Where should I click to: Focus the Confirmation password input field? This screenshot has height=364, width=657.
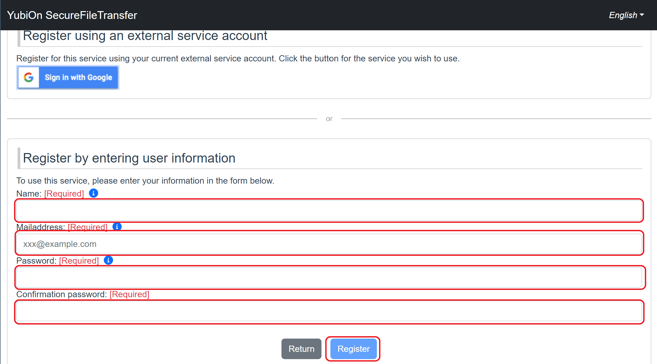(329, 311)
